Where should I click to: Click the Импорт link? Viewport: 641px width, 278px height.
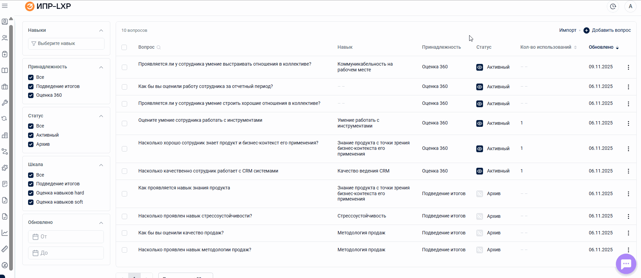point(568,30)
